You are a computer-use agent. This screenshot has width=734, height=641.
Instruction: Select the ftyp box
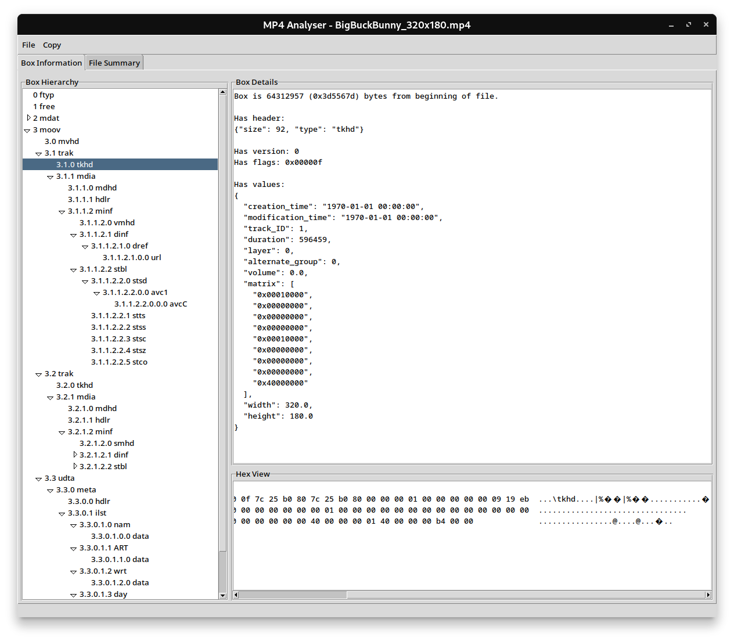44,95
